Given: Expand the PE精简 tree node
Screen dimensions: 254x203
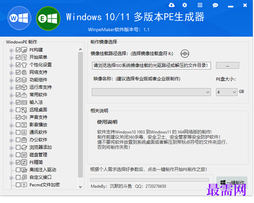Looking at the screenshot, I should tap(11, 163).
